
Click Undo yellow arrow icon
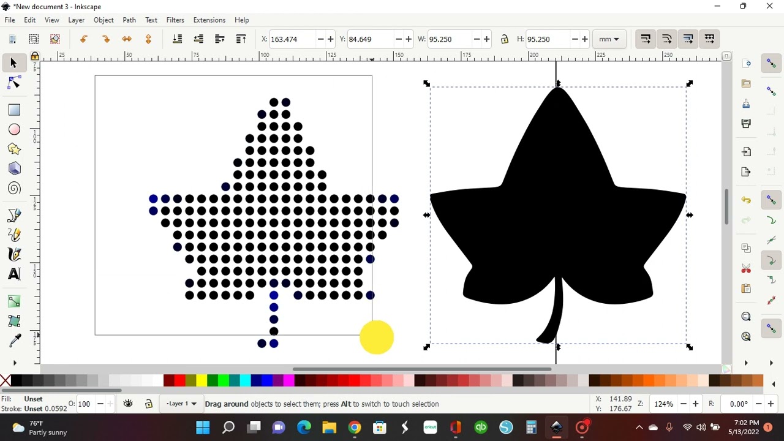pos(746,200)
